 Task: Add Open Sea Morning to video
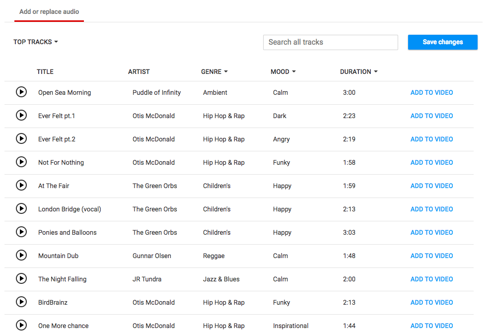pos(431,93)
